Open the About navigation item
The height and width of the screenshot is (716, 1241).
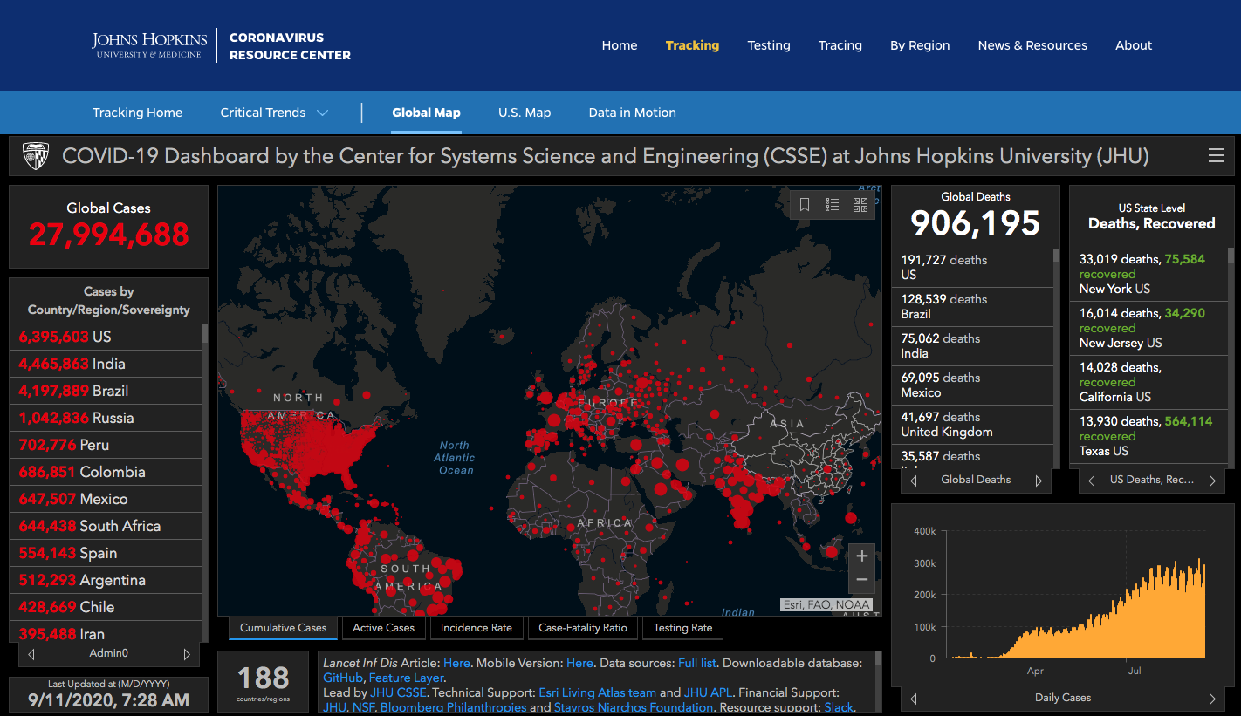pos(1134,45)
